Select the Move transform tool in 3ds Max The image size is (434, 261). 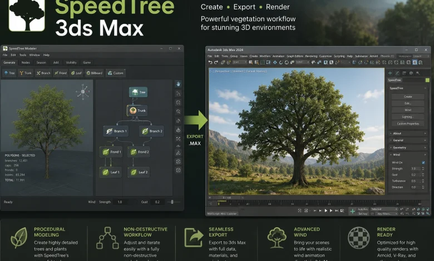pyautogui.click(x=275, y=63)
